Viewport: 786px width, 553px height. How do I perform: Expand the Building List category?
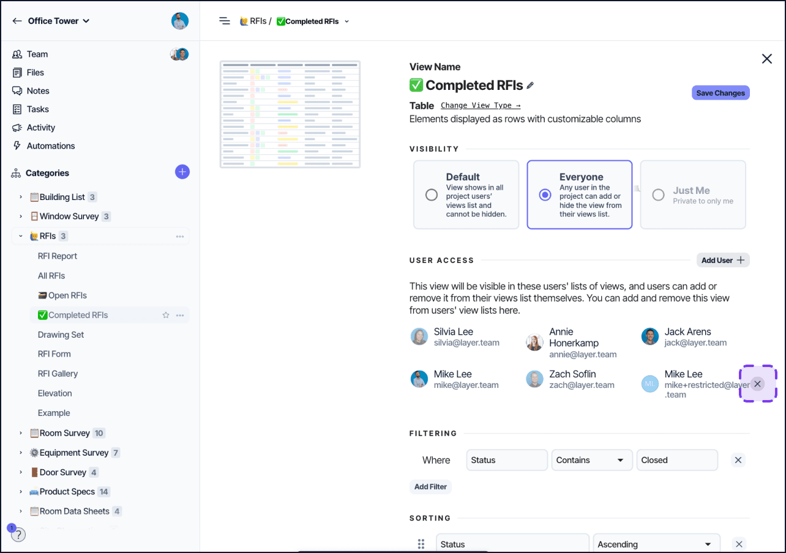point(20,197)
